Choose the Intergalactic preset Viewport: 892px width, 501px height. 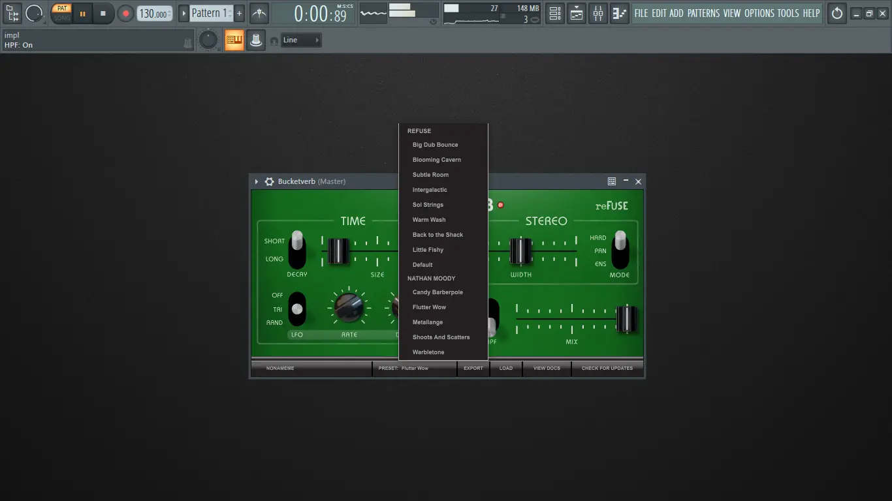click(x=443, y=190)
